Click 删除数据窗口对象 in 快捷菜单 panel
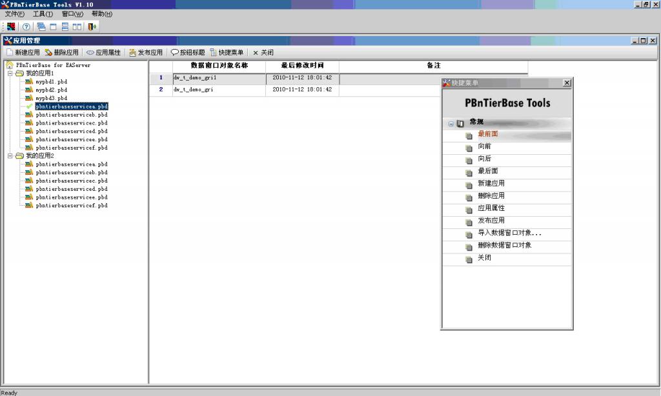Image resolution: width=661 pixels, height=396 pixels. click(x=505, y=245)
